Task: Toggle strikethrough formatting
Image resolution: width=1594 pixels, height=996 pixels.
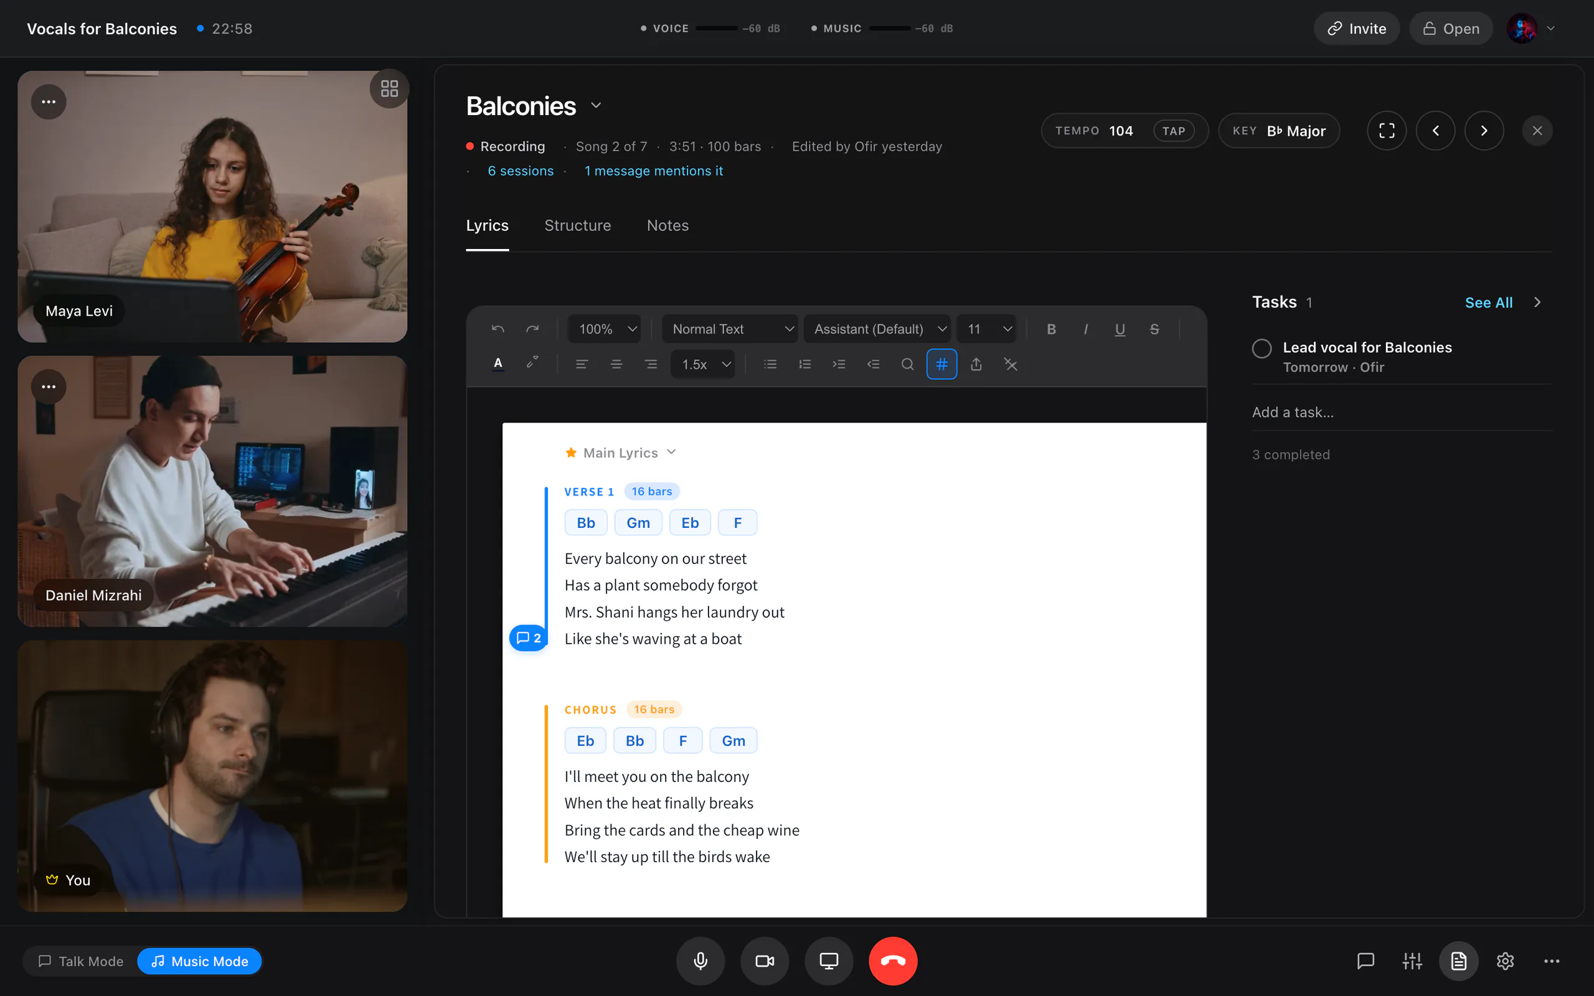Action: tap(1154, 329)
